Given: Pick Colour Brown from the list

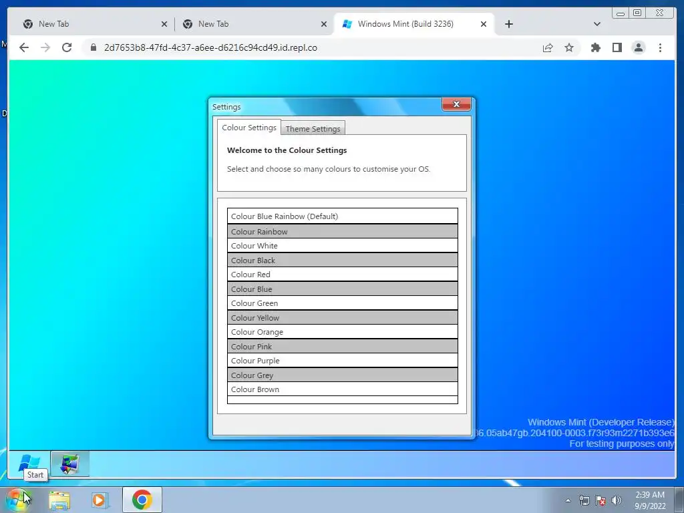Looking at the screenshot, I should (x=343, y=389).
